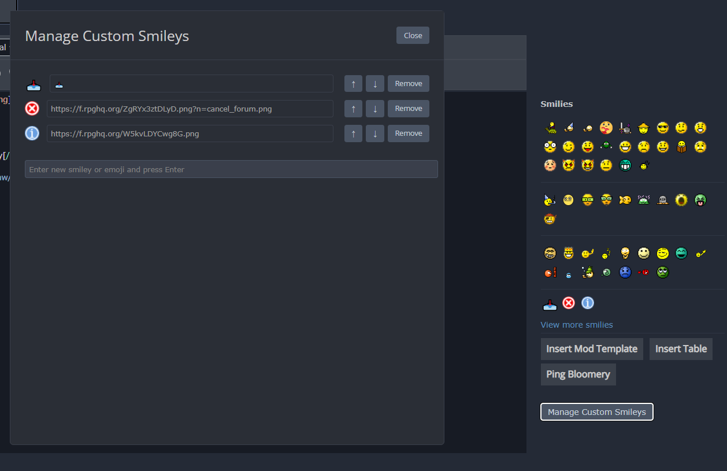The image size is (727, 471).
Task: Insert the party hat blower smiley
Action: (x=550, y=201)
